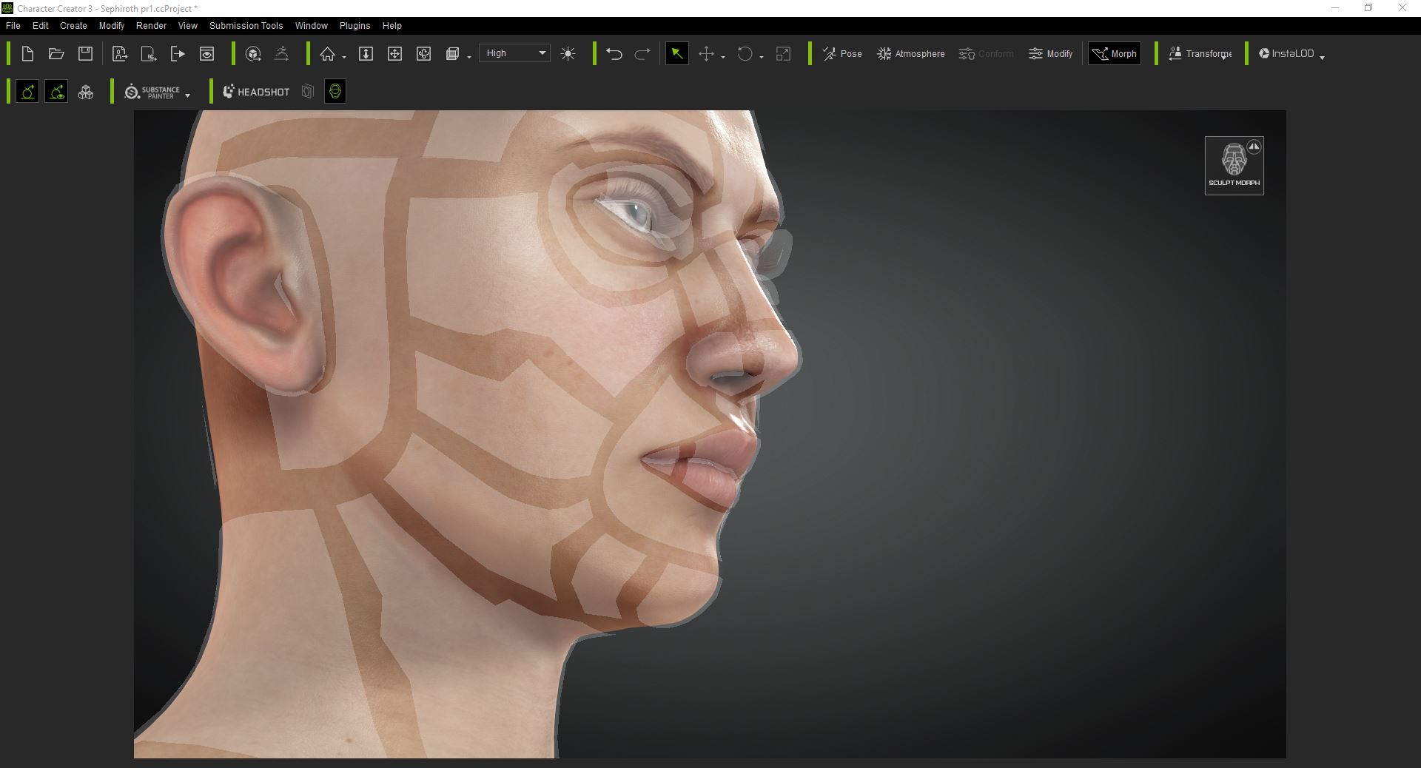Open the View menu
The width and height of the screenshot is (1421, 768).
tap(187, 25)
